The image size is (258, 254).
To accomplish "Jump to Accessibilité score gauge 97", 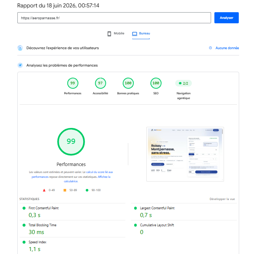I will pyautogui.click(x=101, y=83).
